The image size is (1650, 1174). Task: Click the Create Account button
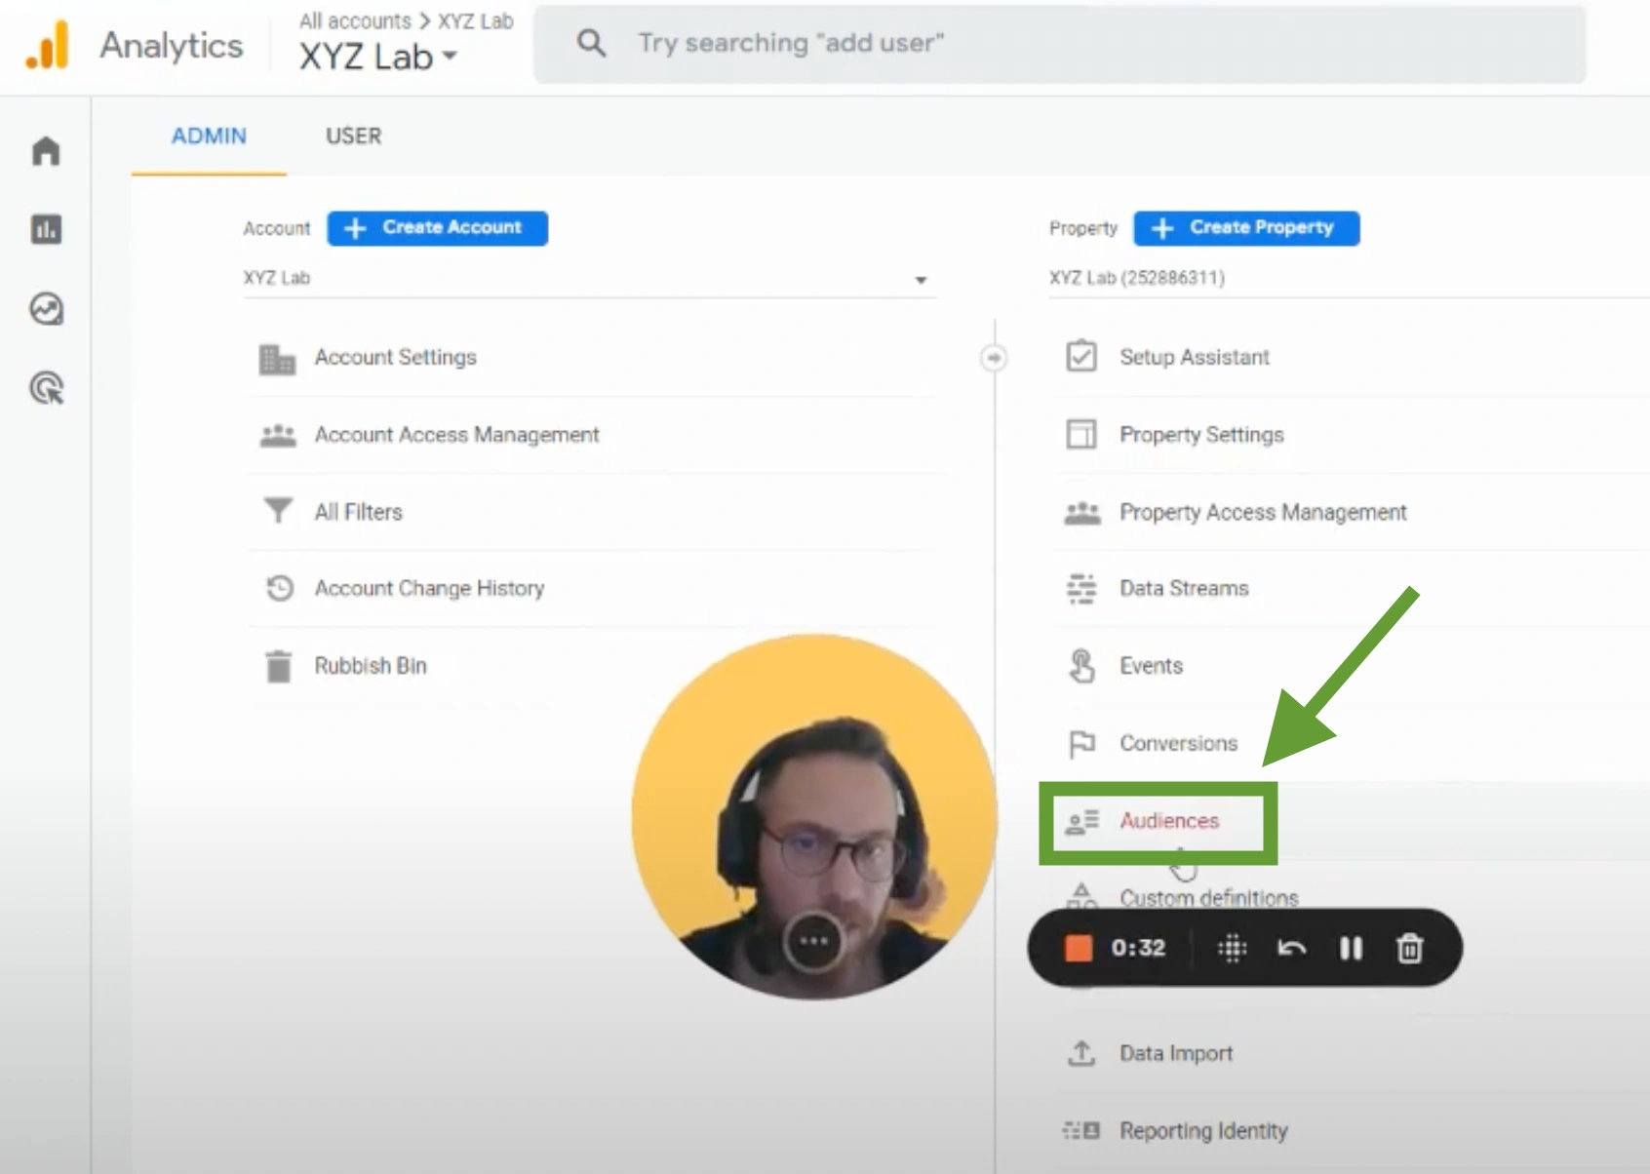437,228
